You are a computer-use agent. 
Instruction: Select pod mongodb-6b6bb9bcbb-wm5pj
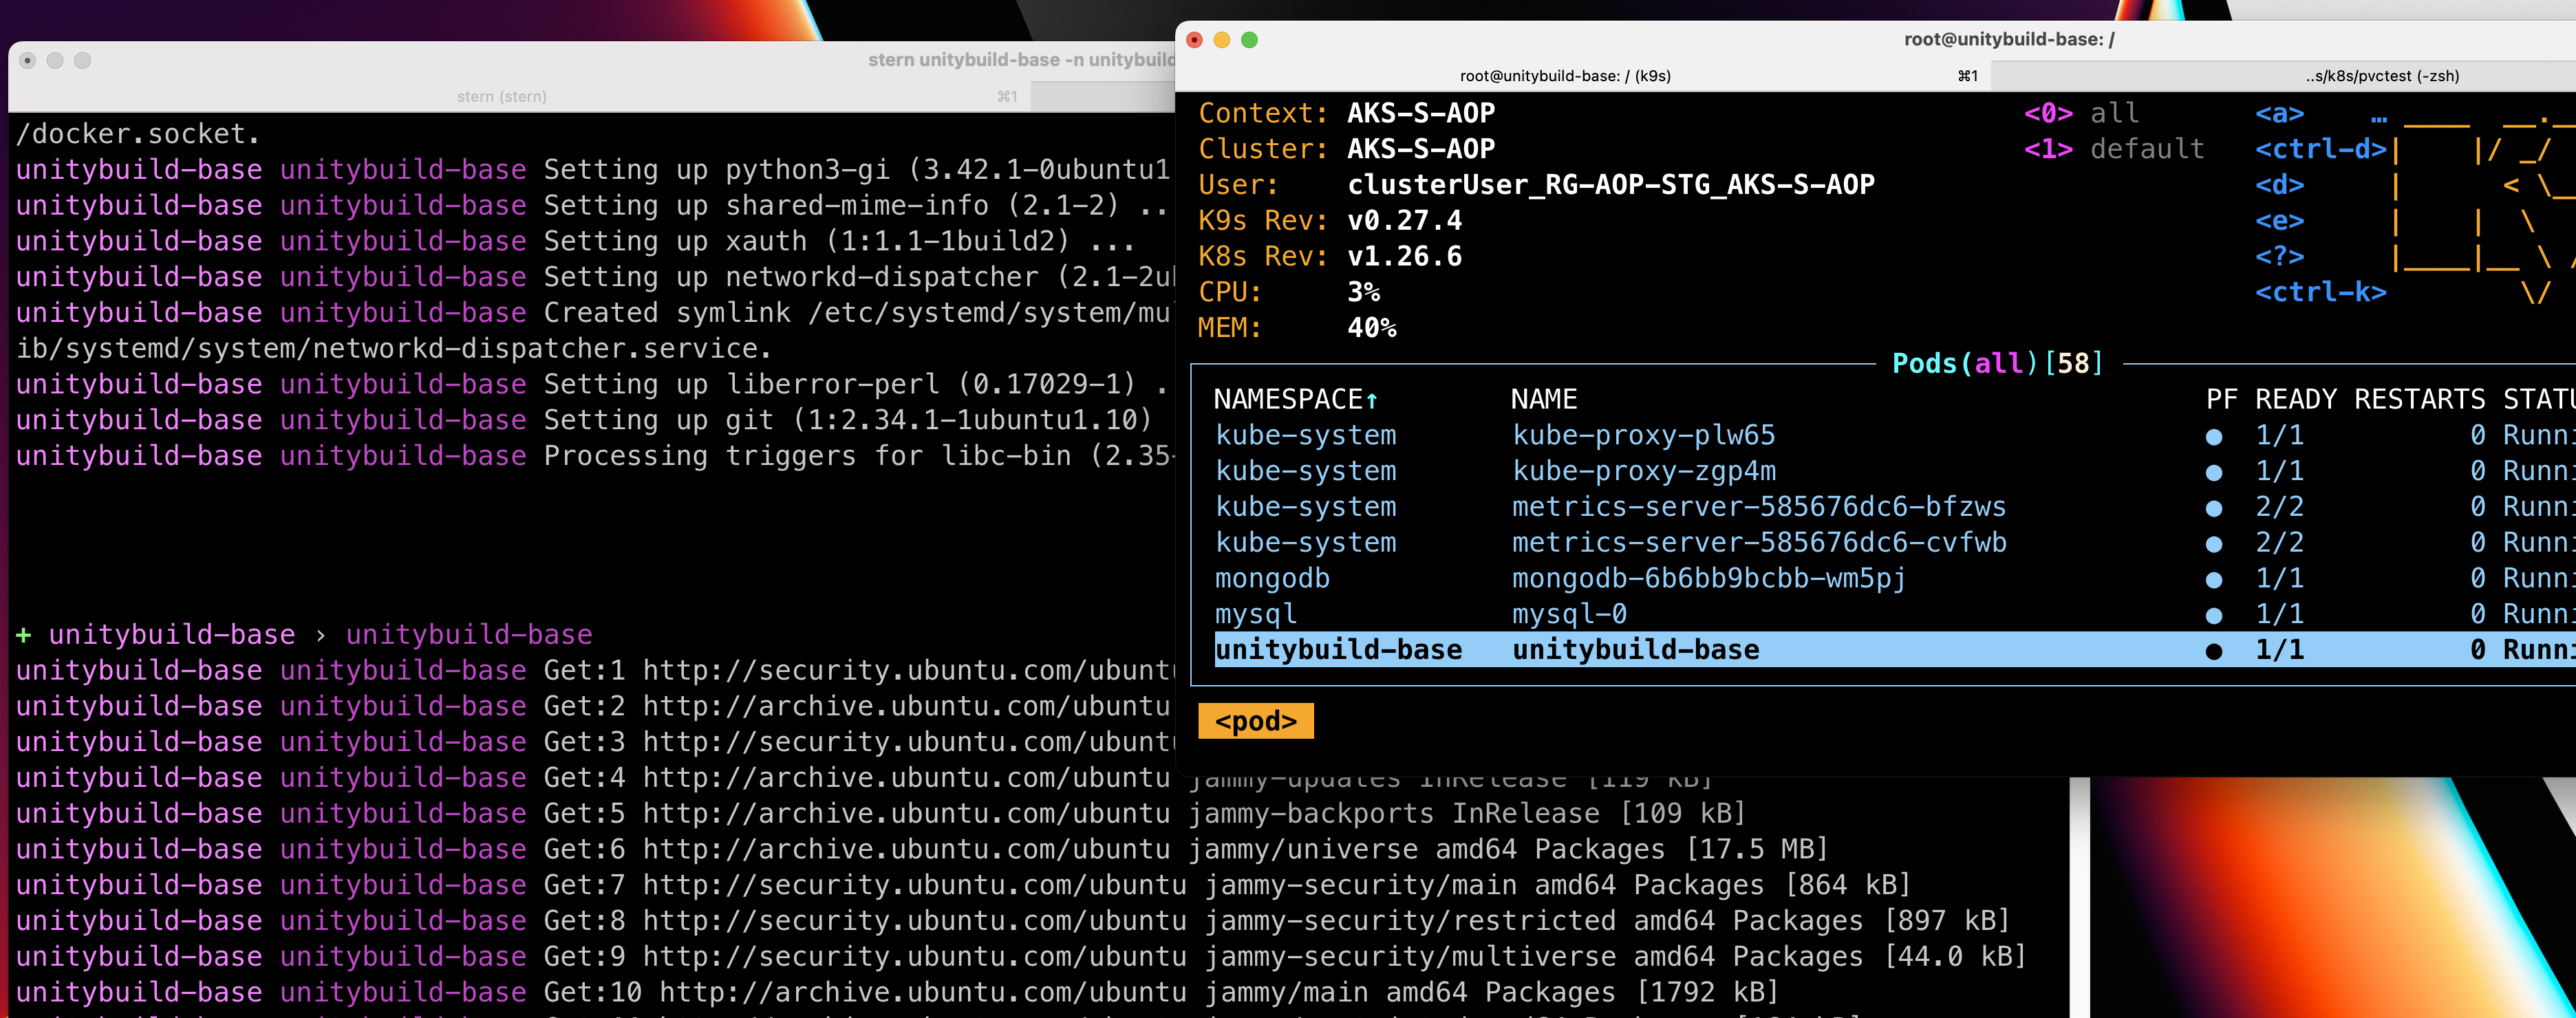(x=1708, y=579)
